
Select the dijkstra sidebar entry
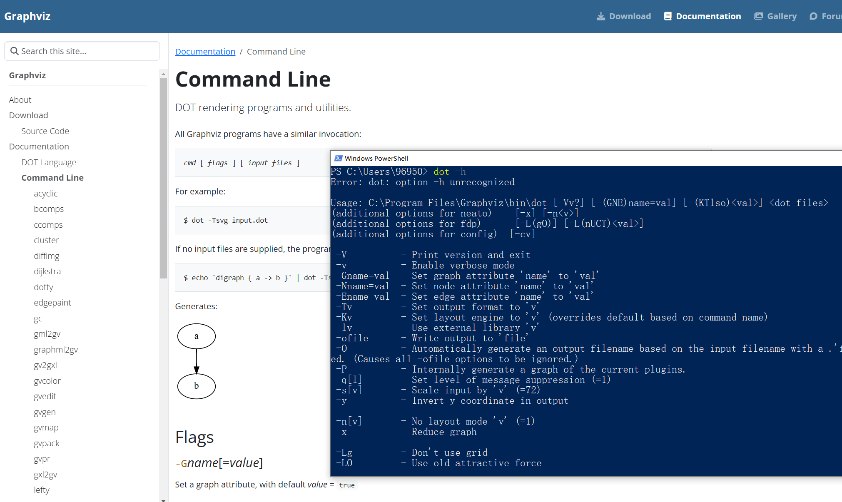(47, 271)
